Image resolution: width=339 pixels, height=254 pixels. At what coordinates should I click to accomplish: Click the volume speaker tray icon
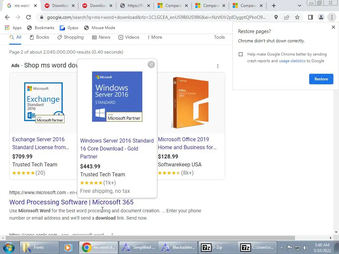pos(306,248)
